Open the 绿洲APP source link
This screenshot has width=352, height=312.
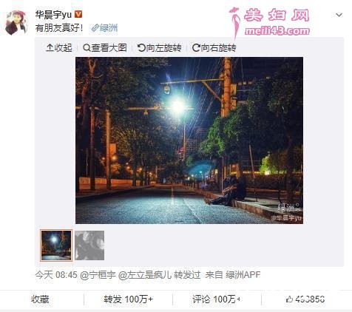tap(243, 275)
